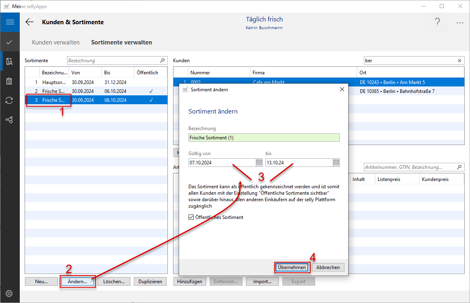Open the help question mark icon
The width and height of the screenshot is (470, 303).
437,23
